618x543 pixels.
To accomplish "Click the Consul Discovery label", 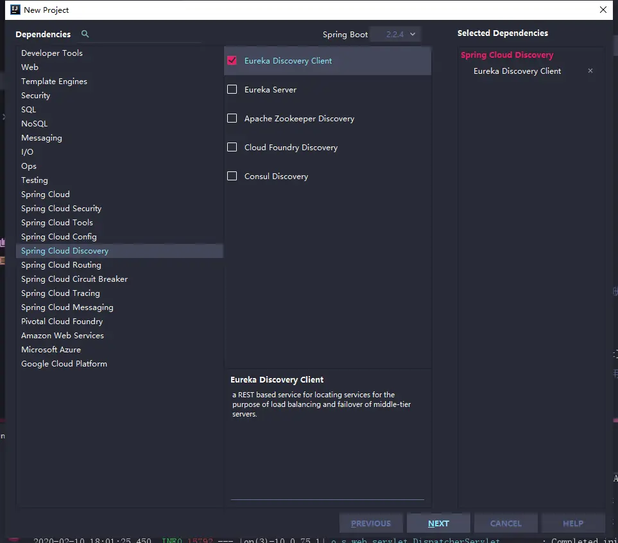I will click(x=276, y=177).
